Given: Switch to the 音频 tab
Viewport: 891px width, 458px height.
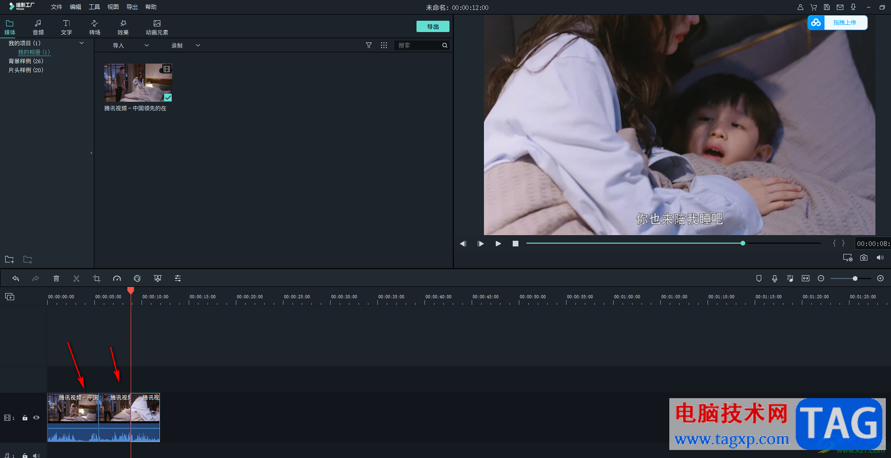Looking at the screenshot, I should (x=38, y=27).
